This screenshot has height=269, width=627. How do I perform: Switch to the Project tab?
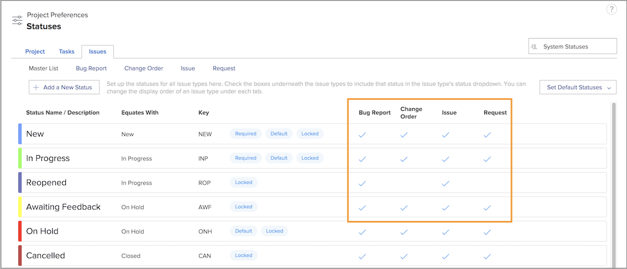pos(35,52)
